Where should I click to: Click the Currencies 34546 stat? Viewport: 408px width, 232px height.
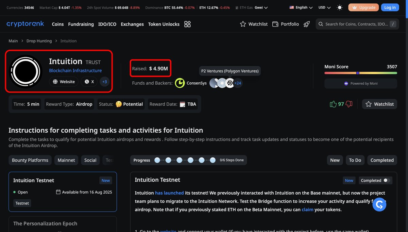[x=20, y=7]
